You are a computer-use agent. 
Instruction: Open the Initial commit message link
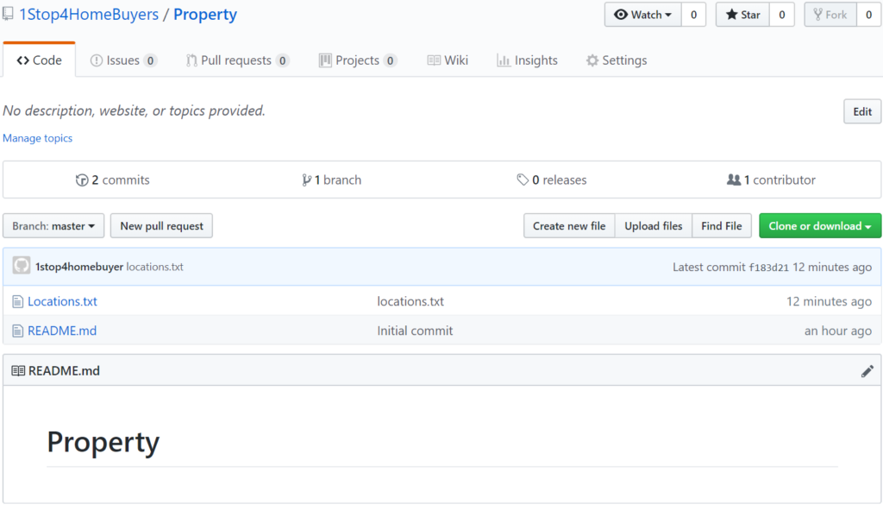[415, 331]
